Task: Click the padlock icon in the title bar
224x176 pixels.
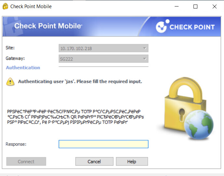Action: coord(5,6)
